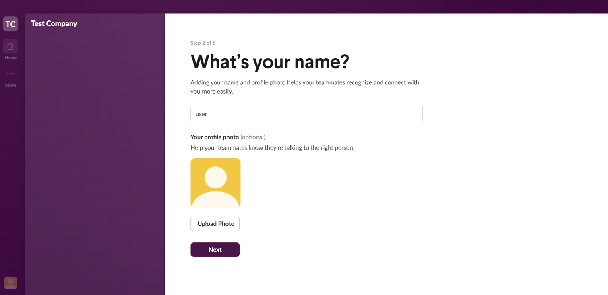Click the '(optional)' label next to profile photo
Image resolution: width=608 pixels, height=295 pixels.
click(x=253, y=137)
